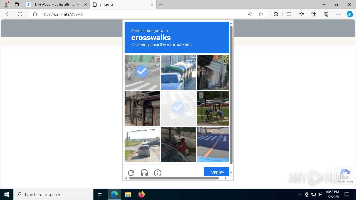This screenshot has width=356, height=200.
Task: Reload the captcha challenge with the refresh icon
Action: coord(131,173)
